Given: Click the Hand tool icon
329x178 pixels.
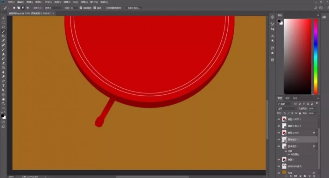Looking at the screenshot, I should pos(3,99).
